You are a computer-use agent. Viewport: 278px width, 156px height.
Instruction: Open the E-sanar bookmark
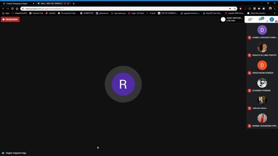pos(151,13)
